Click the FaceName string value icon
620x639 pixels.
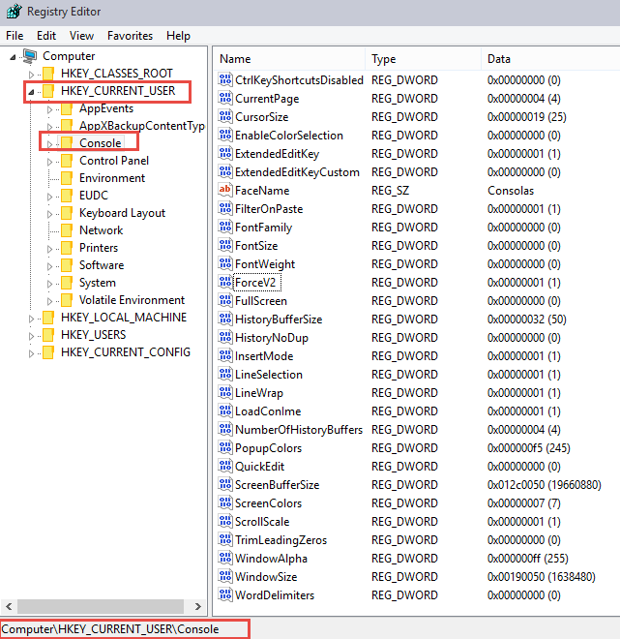[x=225, y=190]
